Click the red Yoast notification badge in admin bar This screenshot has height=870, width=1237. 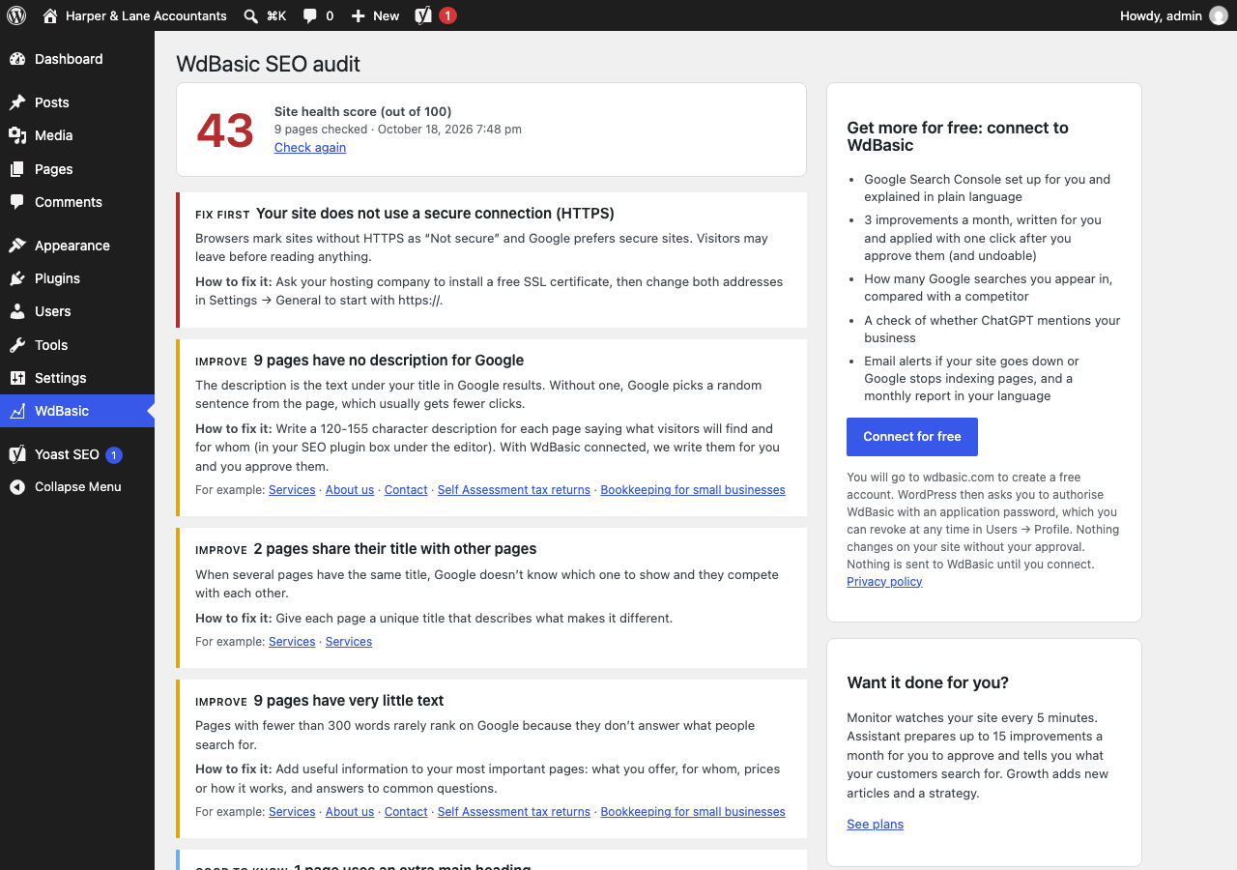click(447, 15)
